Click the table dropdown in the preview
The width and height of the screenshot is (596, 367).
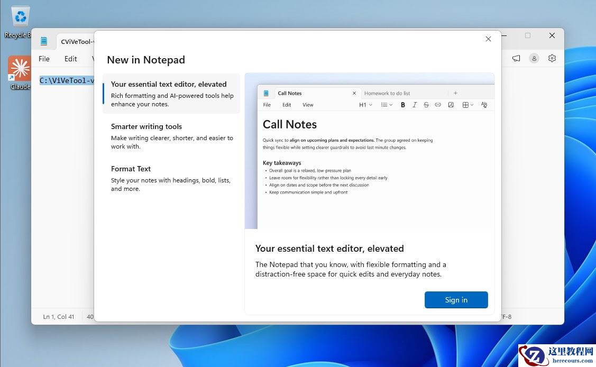pyautogui.click(x=467, y=105)
